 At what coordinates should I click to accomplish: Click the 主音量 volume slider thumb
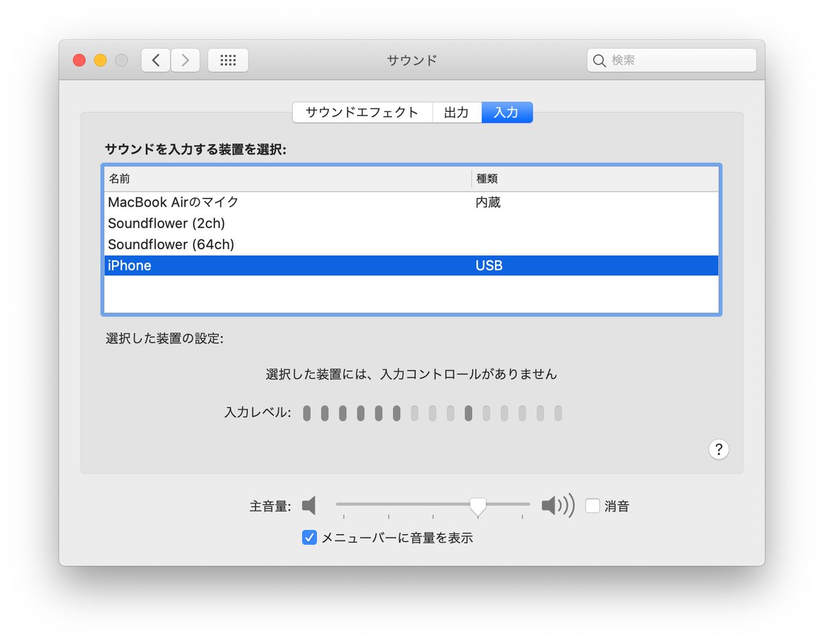point(478,507)
